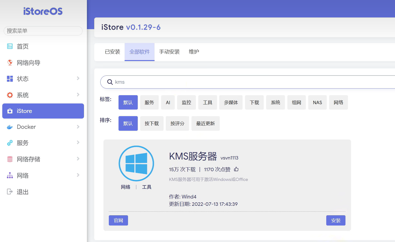Click the 安装 button for KMS服务器

coord(336,221)
